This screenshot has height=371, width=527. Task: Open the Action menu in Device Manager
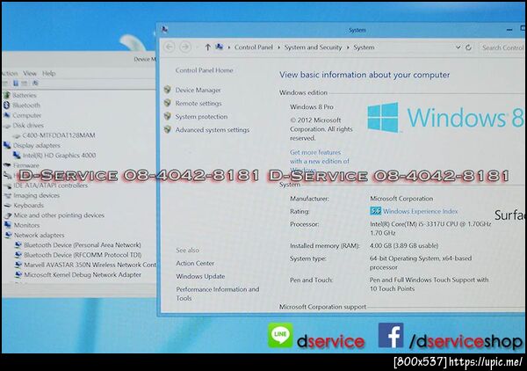(x=10, y=73)
